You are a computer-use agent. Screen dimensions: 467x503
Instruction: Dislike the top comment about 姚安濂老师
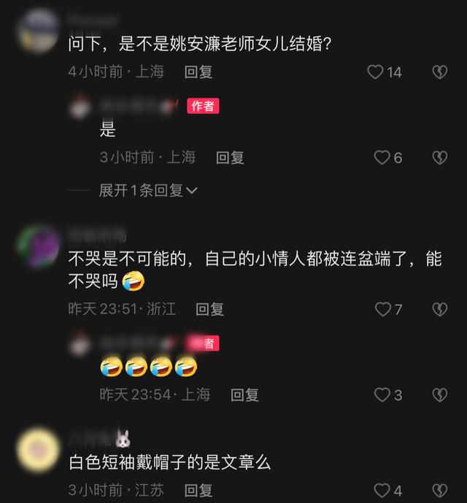(440, 72)
